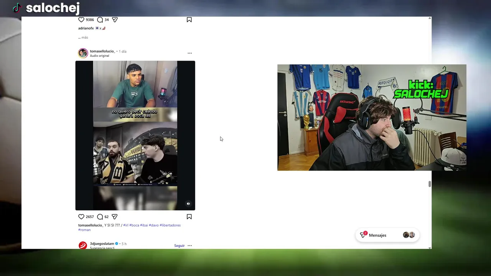Viewport: 491px width, 276px height.
Task: Open the tomasellolucio_ profile avatar
Action: tap(83, 53)
